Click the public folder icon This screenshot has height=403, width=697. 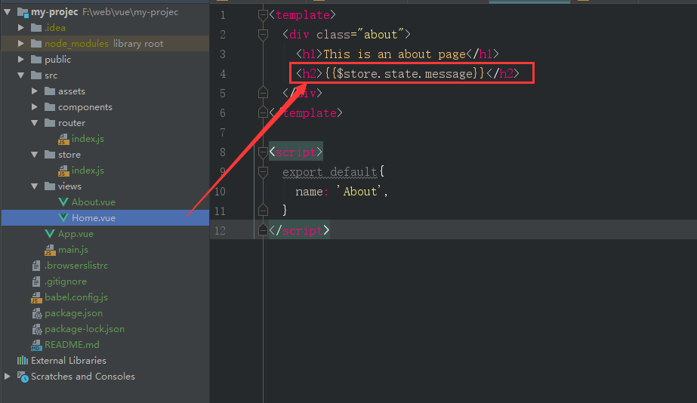pyautogui.click(x=36, y=59)
